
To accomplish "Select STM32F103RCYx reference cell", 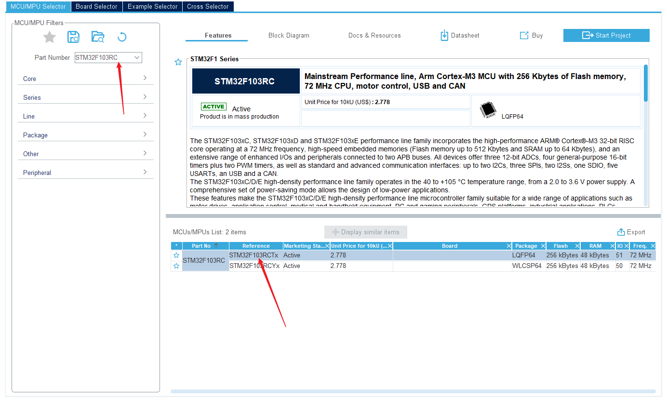I will tap(255, 266).
